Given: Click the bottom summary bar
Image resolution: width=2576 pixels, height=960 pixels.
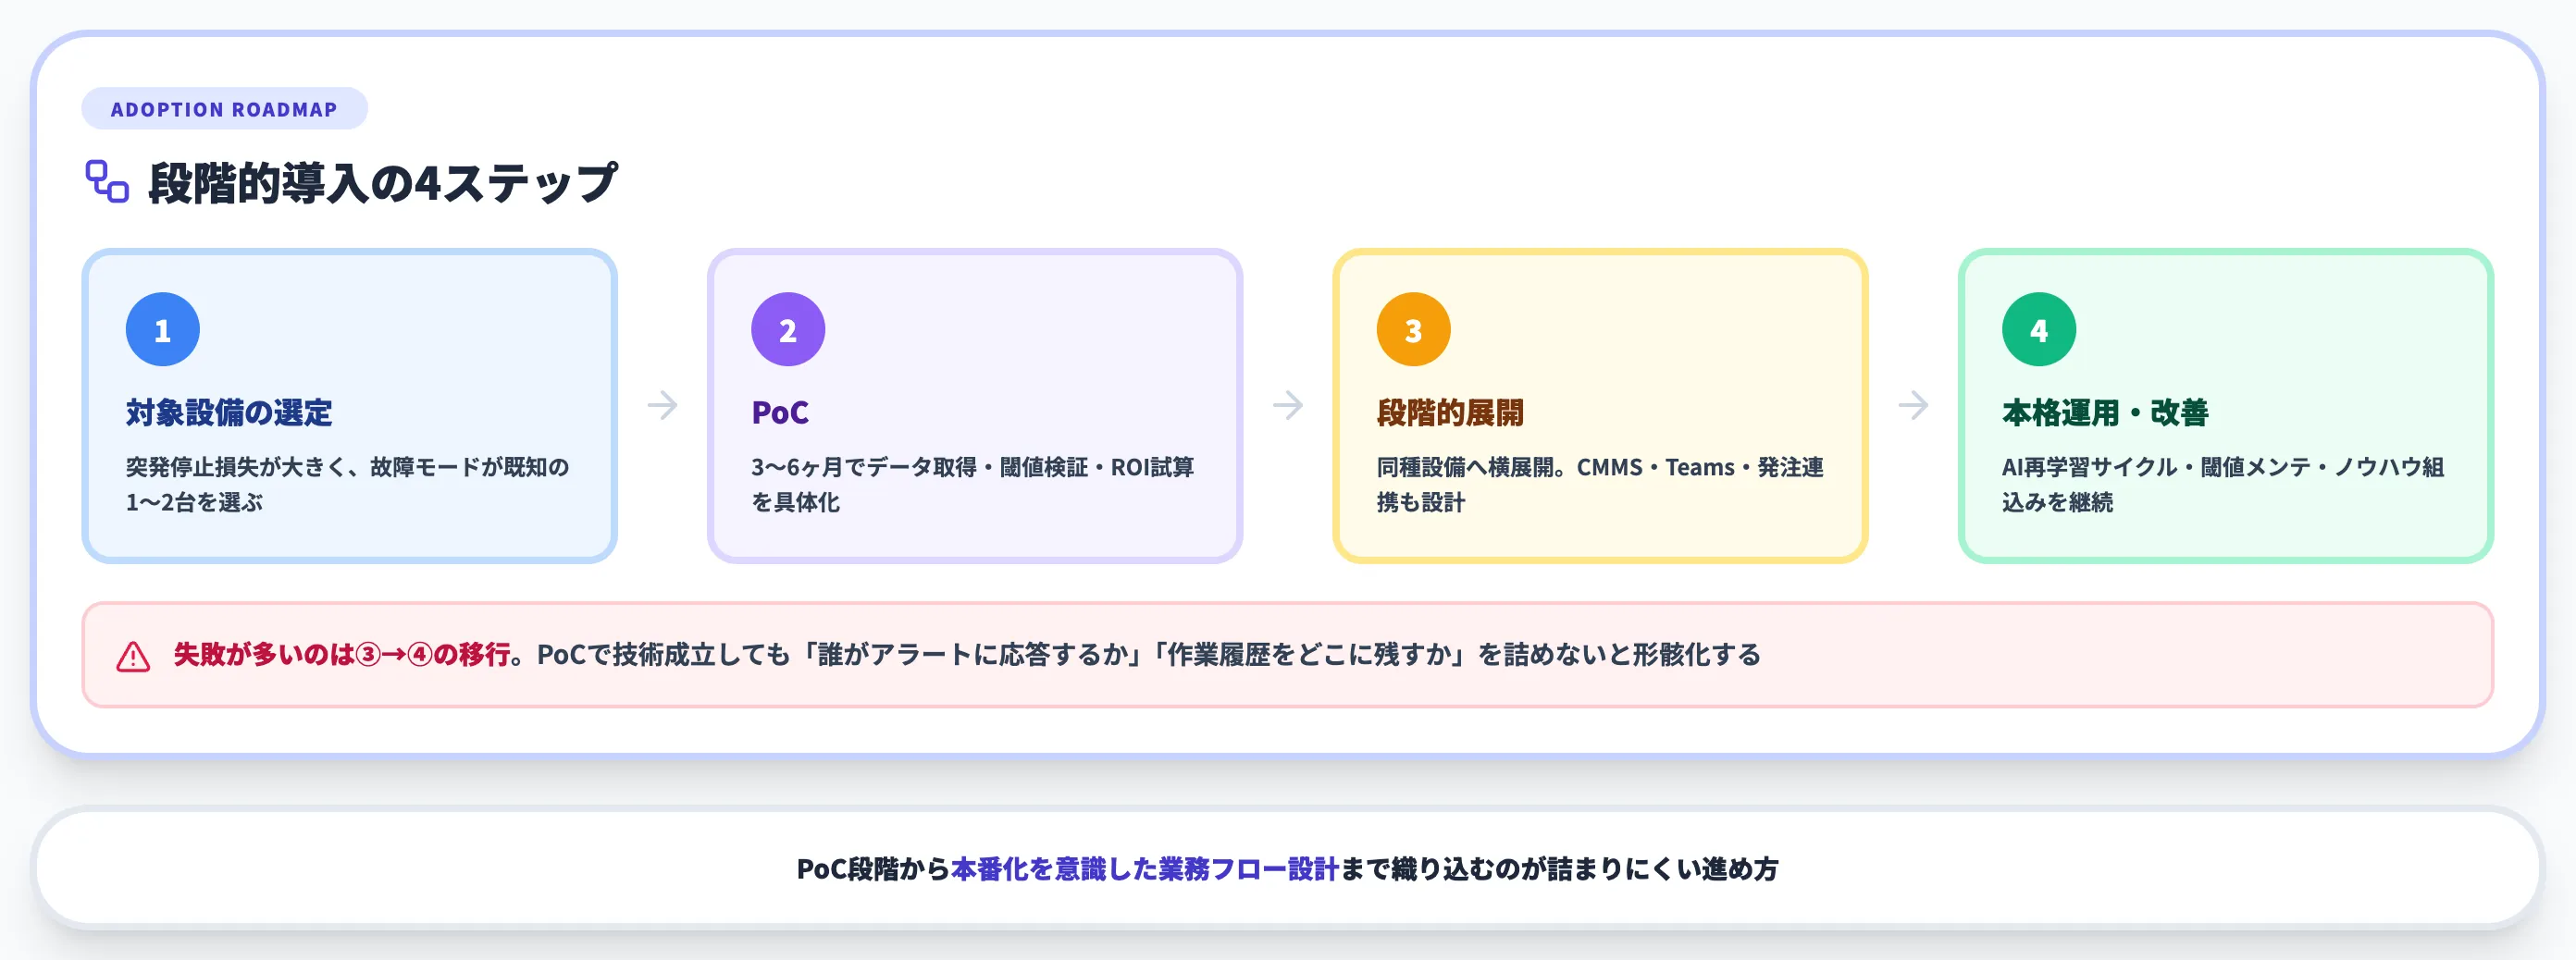Looking at the screenshot, I should coord(1288,866).
